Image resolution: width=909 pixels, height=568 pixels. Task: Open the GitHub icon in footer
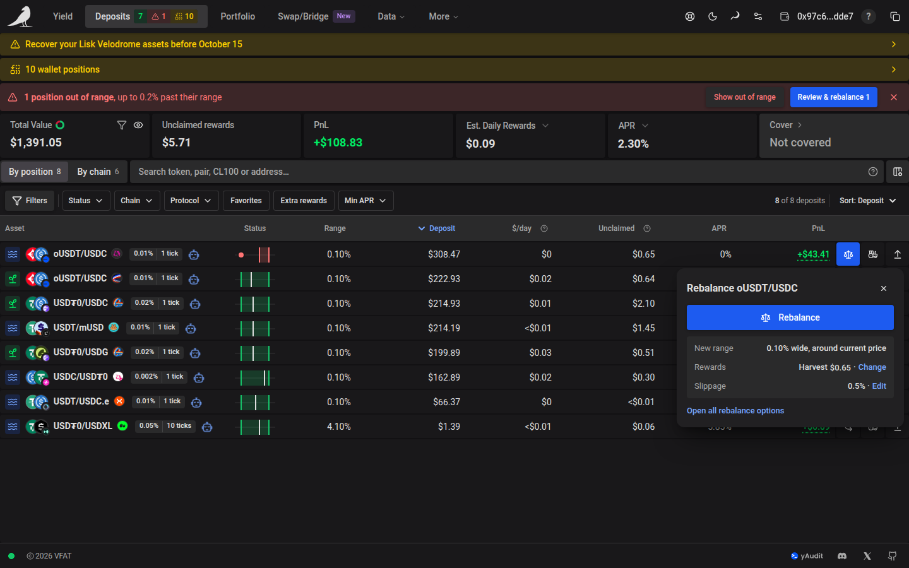tap(892, 556)
